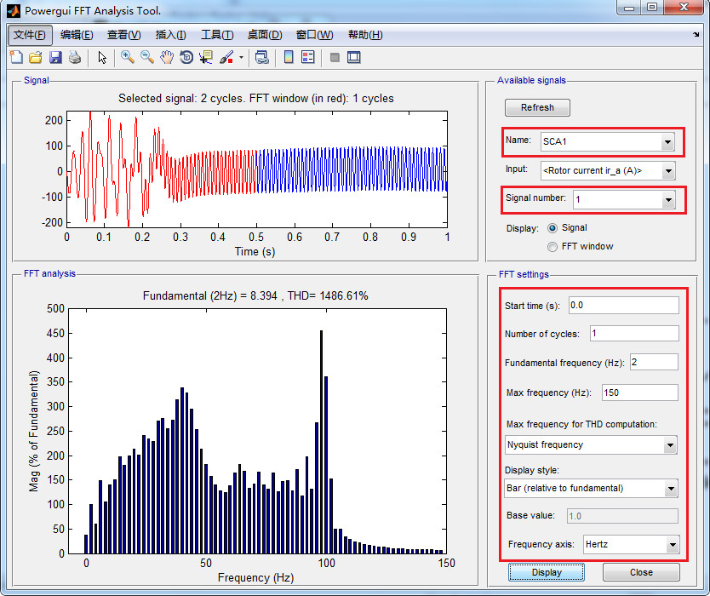Image resolution: width=710 pixels, height=596 pixels.
Task: Select the Signal display radio button
Action: [553, 228]
